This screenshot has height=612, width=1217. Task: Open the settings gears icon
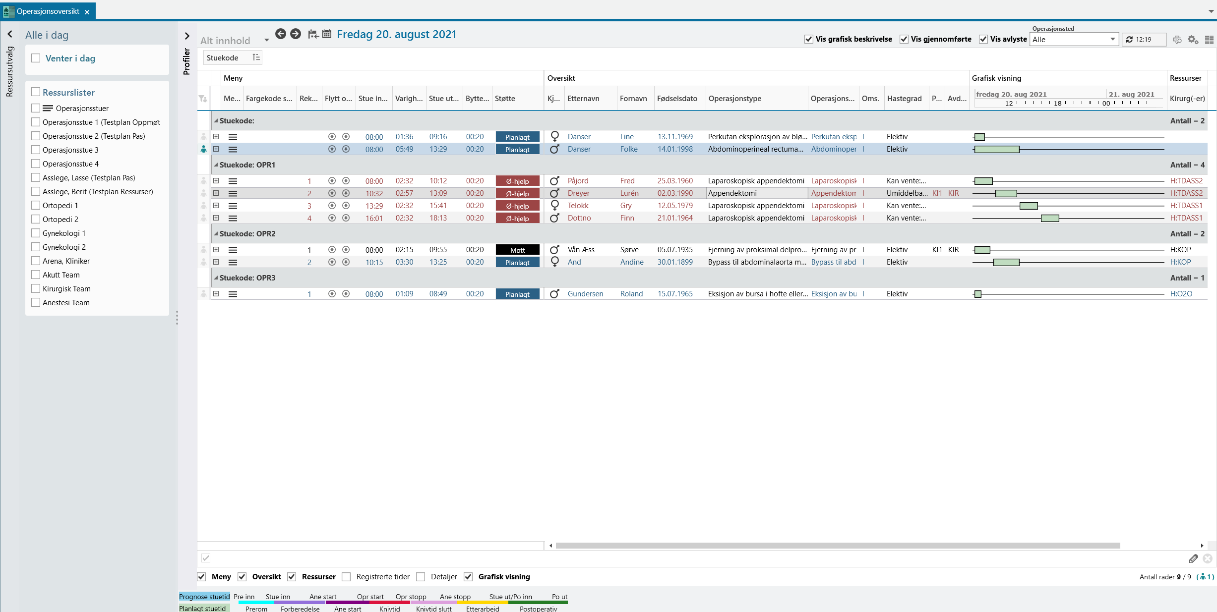point(1193,40)
